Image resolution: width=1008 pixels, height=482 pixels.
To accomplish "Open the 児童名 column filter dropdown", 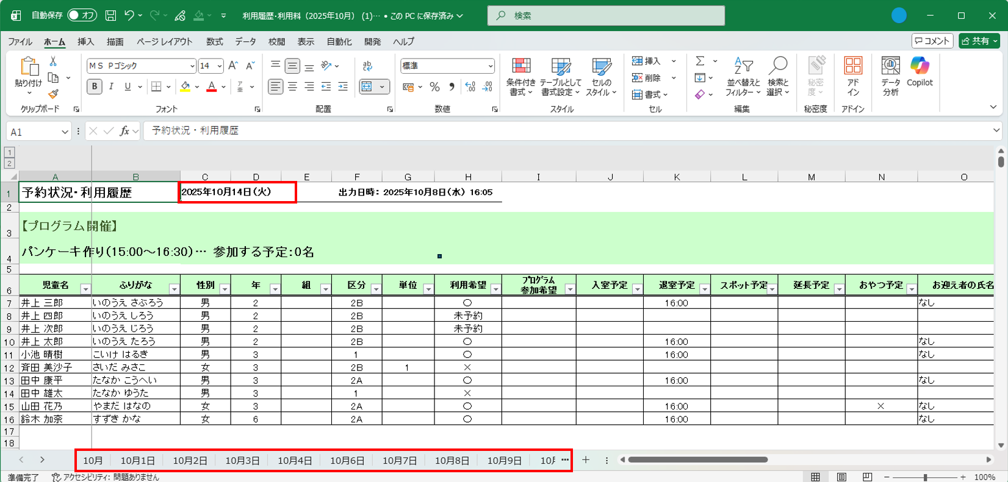I will tap(85, 289).
